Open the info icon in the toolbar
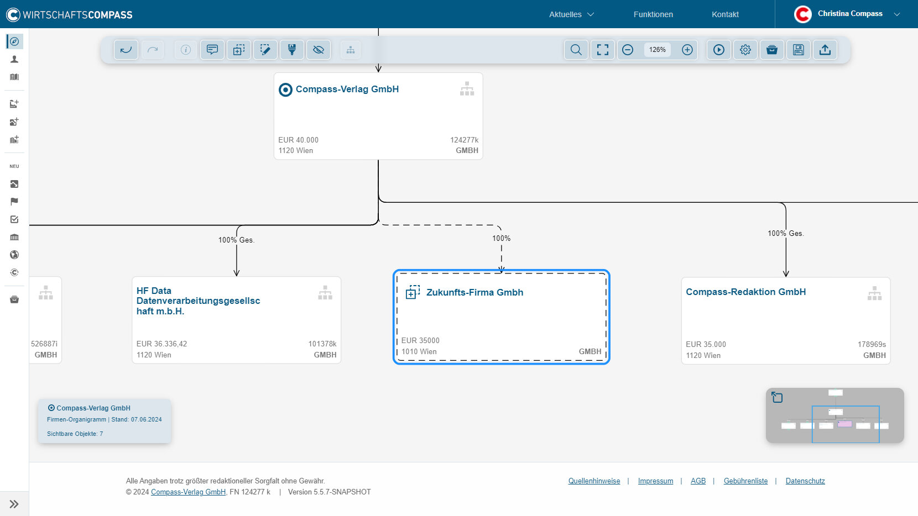 click(186, 50)
